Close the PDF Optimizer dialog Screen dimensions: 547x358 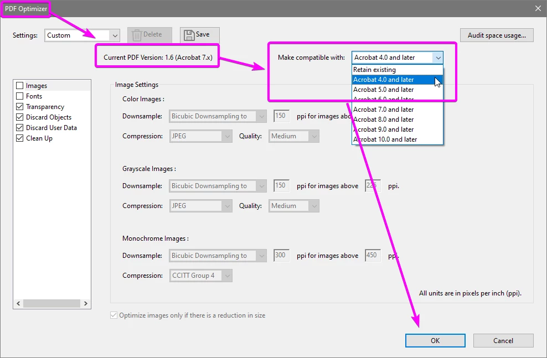(x=538, y=8)
